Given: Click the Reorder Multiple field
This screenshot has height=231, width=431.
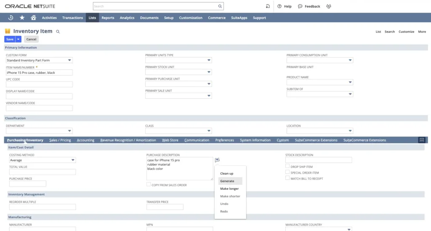Looking at the screenshot, I should [43, 207].
